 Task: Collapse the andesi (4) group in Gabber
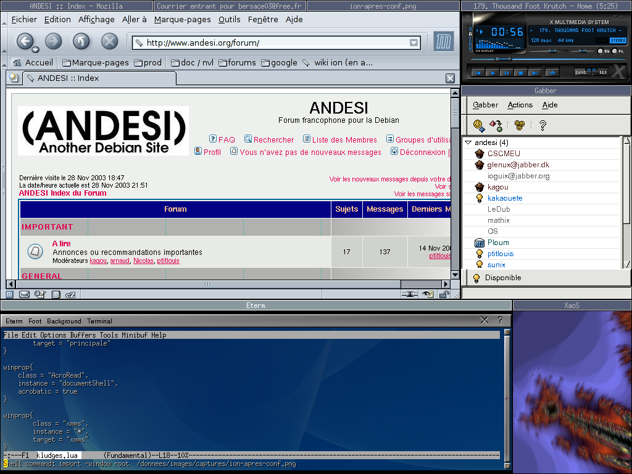pyautogui.click(x=468, y=143)
